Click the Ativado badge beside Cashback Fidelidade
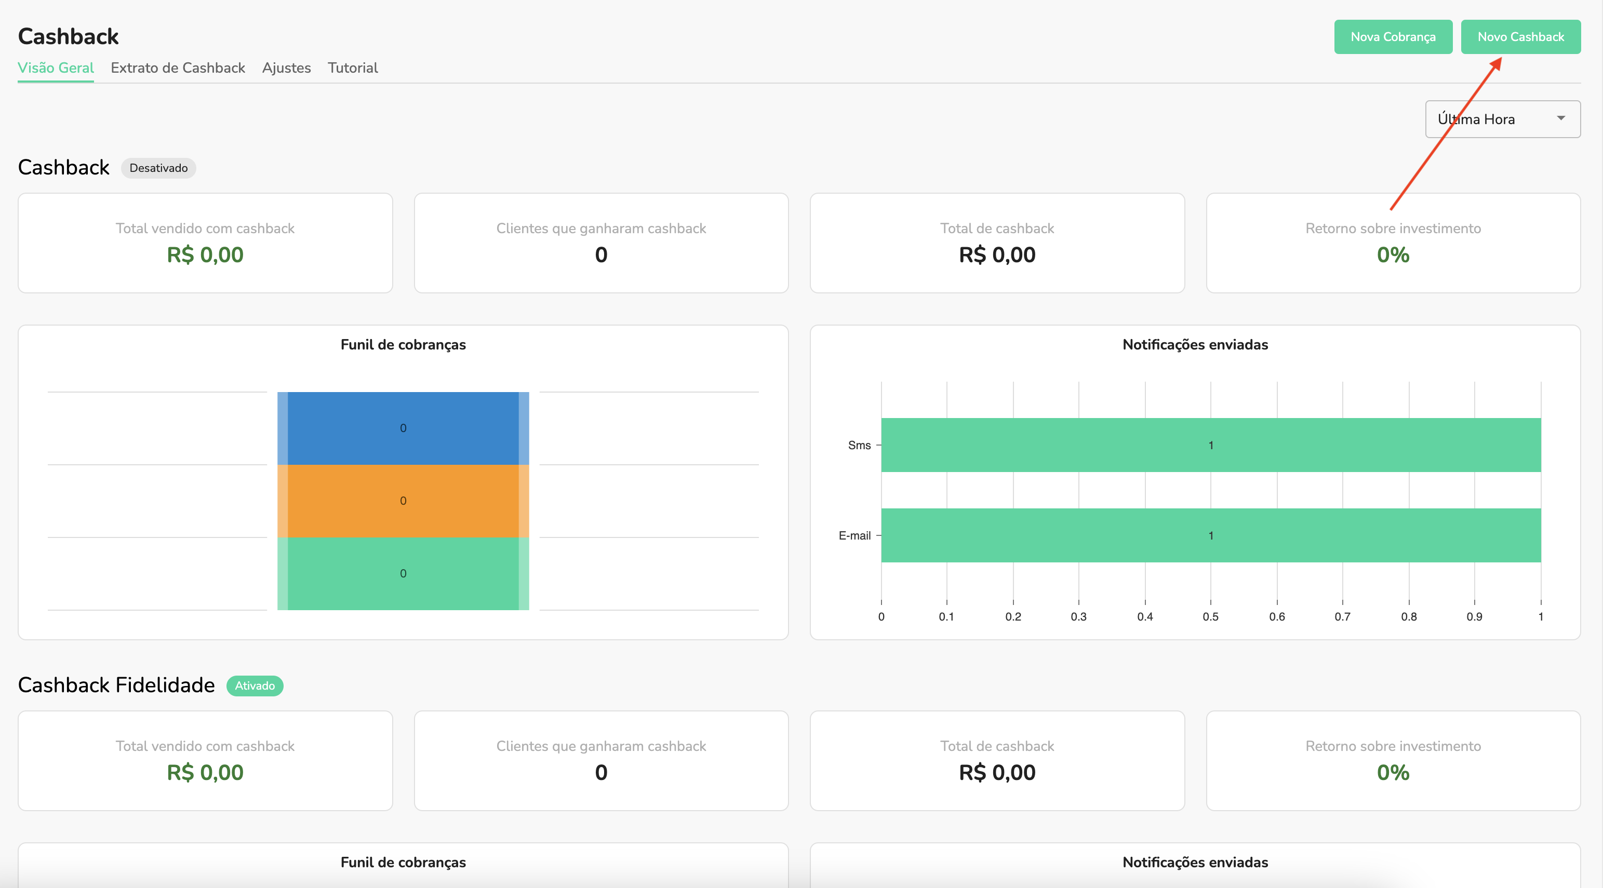 pos(255,686)
